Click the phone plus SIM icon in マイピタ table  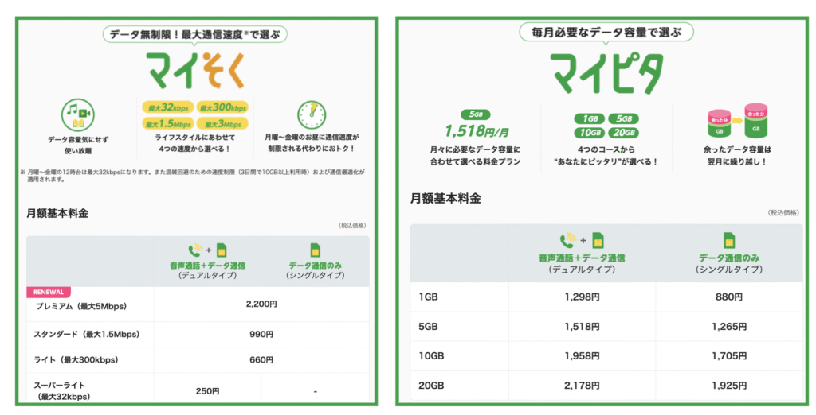point(582,240)
